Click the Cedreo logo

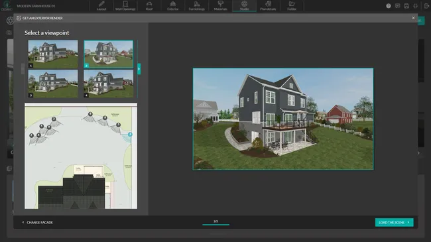[7, 5]
